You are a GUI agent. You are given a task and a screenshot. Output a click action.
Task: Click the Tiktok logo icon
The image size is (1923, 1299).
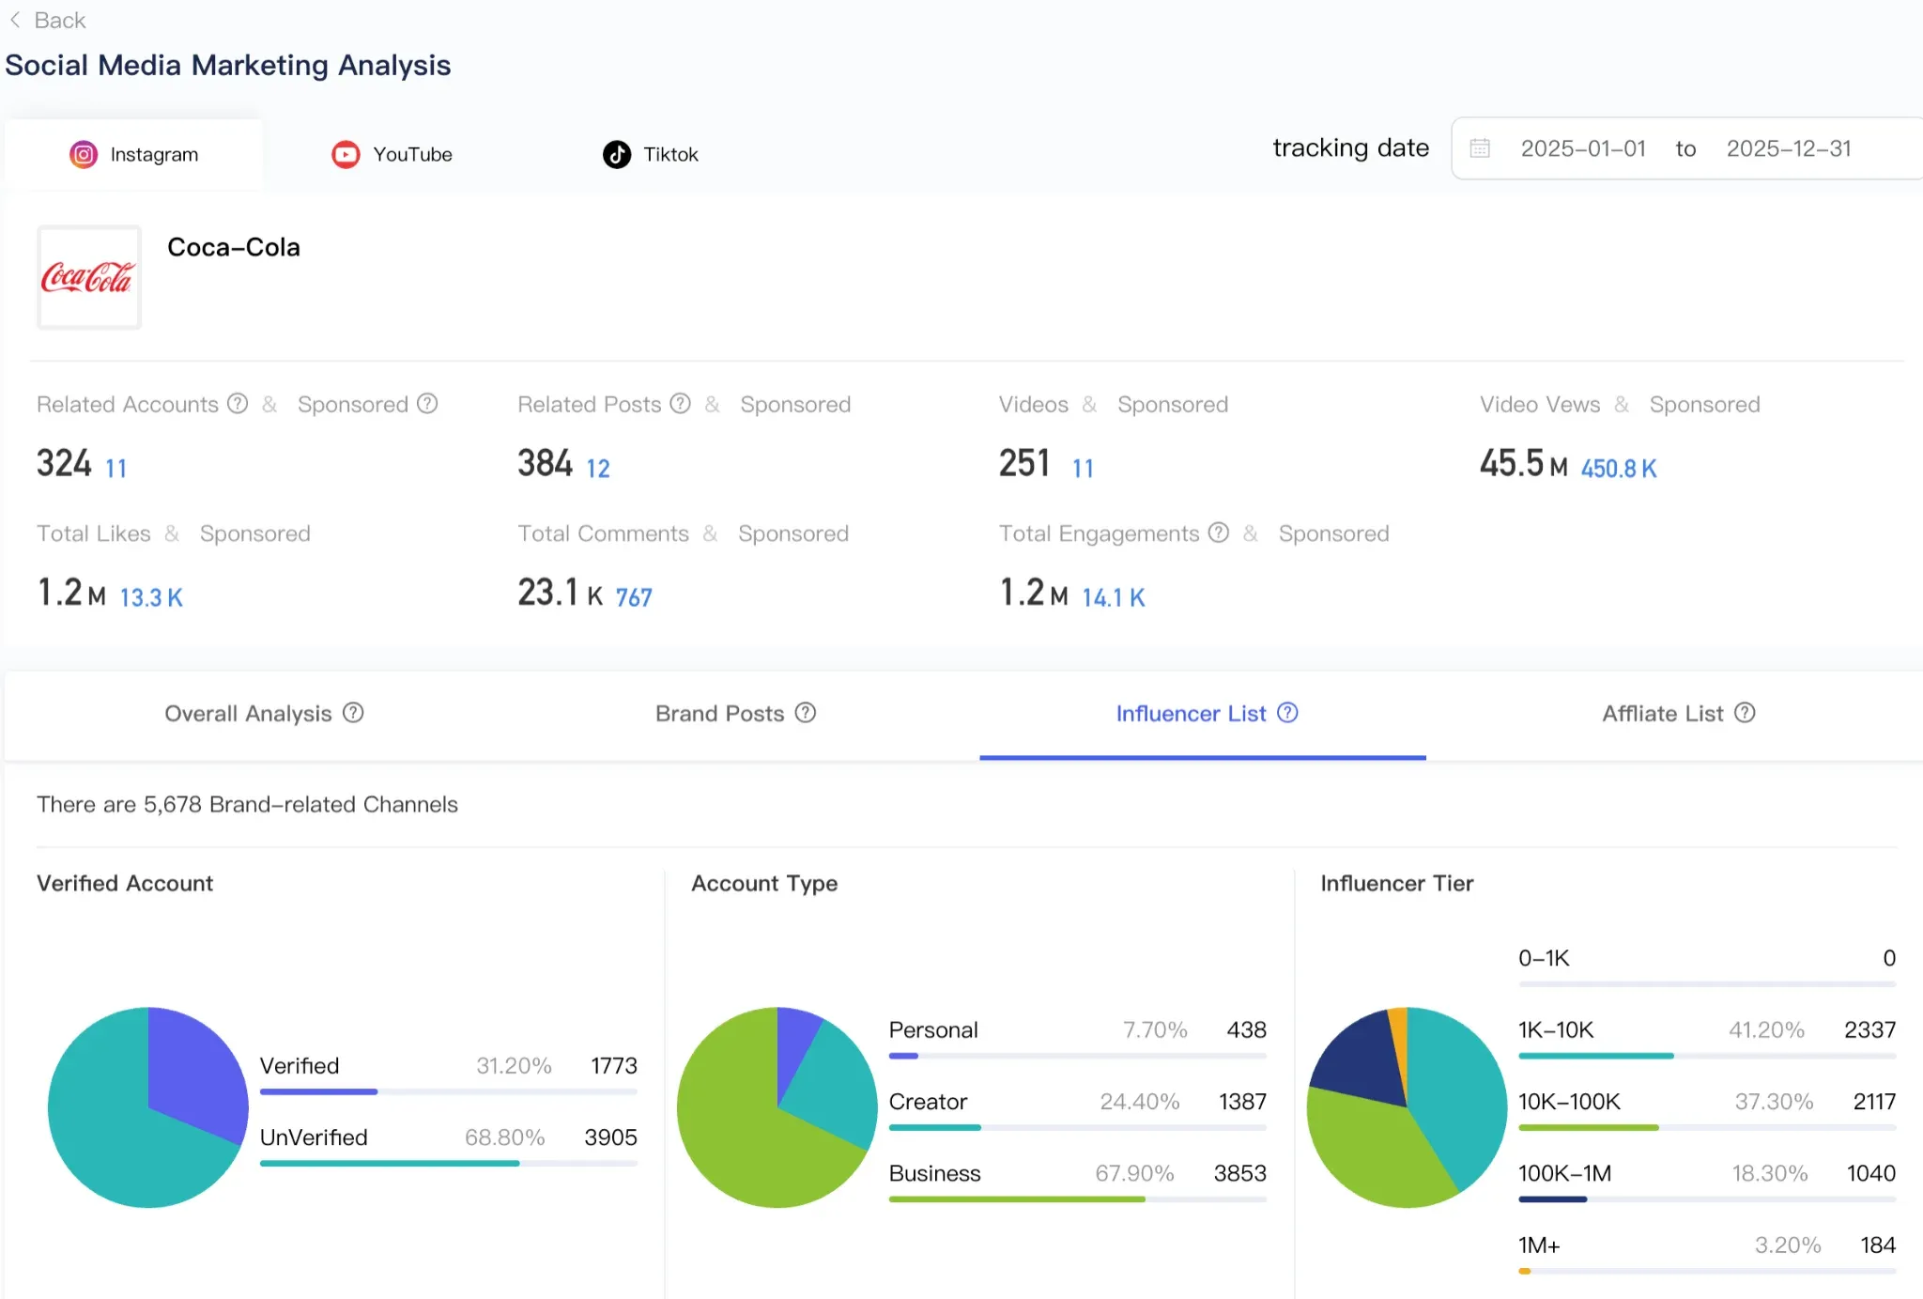[617, 154]
